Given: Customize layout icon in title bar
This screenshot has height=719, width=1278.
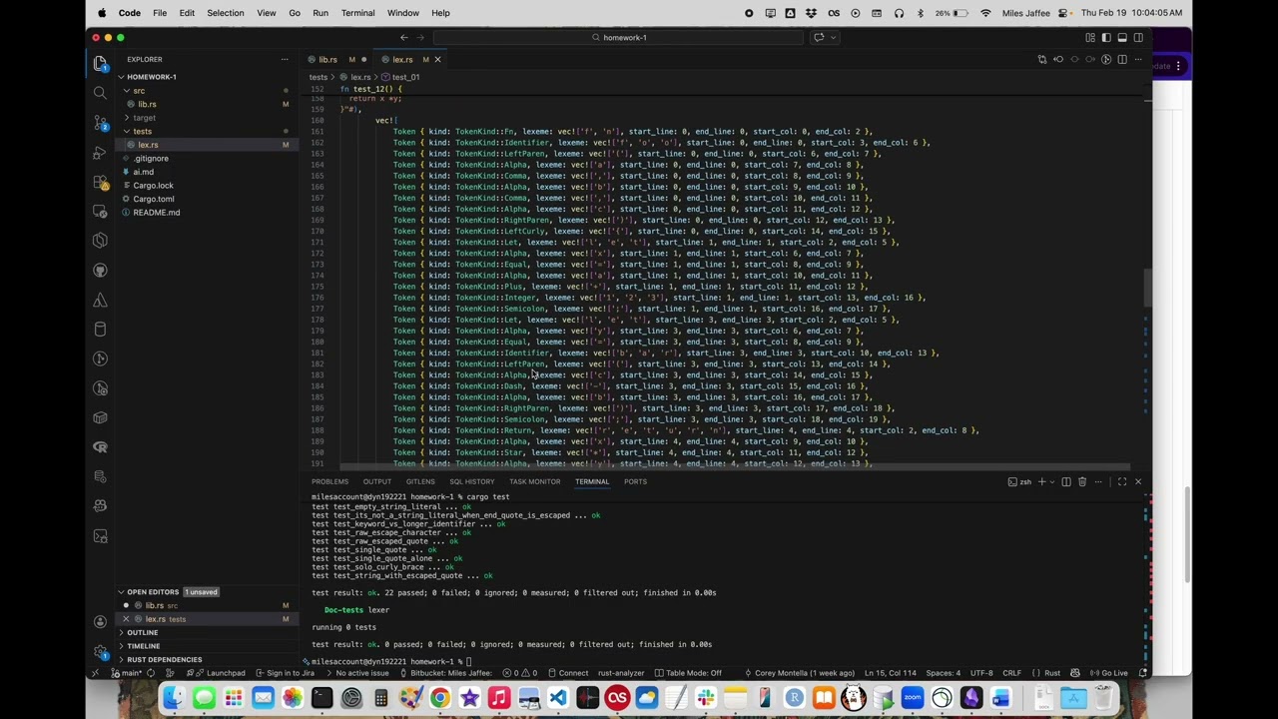Looking at the screenshot, I should 1090,37.
